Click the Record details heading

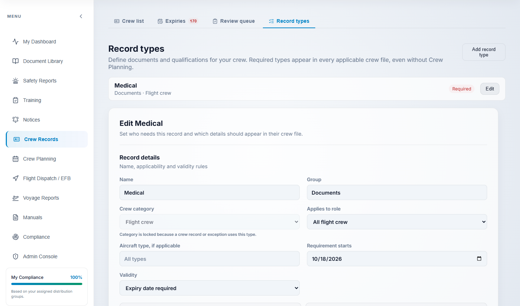[x=139, y=157]
